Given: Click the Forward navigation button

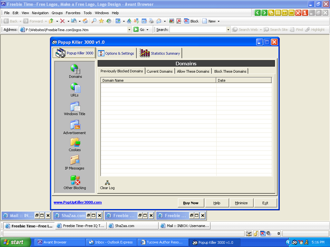Looking at the screenshot, I should pyautogui.click(x=33, y=21).
